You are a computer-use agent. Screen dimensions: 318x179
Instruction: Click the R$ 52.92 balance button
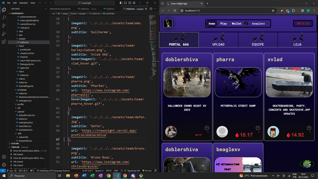click(303, 23)
